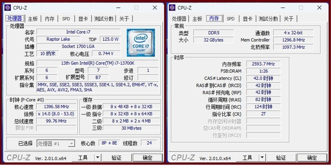The height and width of the screenshot is (166, 331).
Task: Click L1 instruction cache value 8 x 32 KB + 8 x 64 KB
Action: 131,114
